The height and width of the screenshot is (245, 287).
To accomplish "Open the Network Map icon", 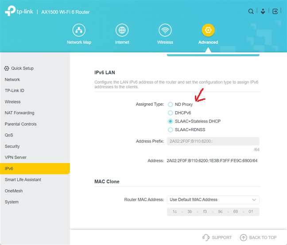I will click(79, 31).
